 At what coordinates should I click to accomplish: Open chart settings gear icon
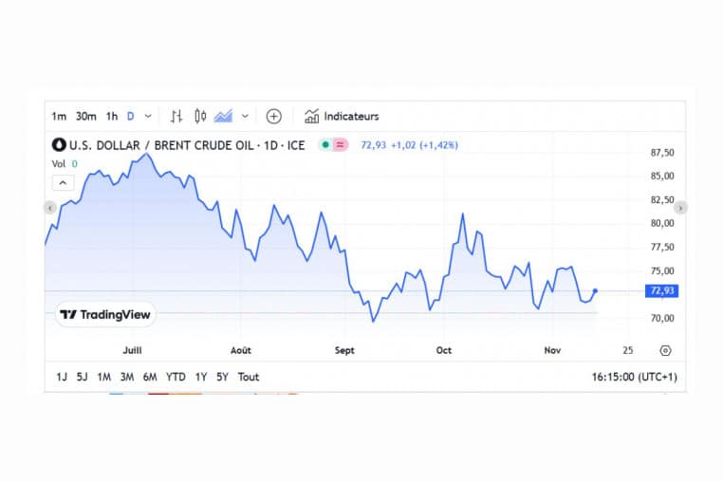point(665,350)
